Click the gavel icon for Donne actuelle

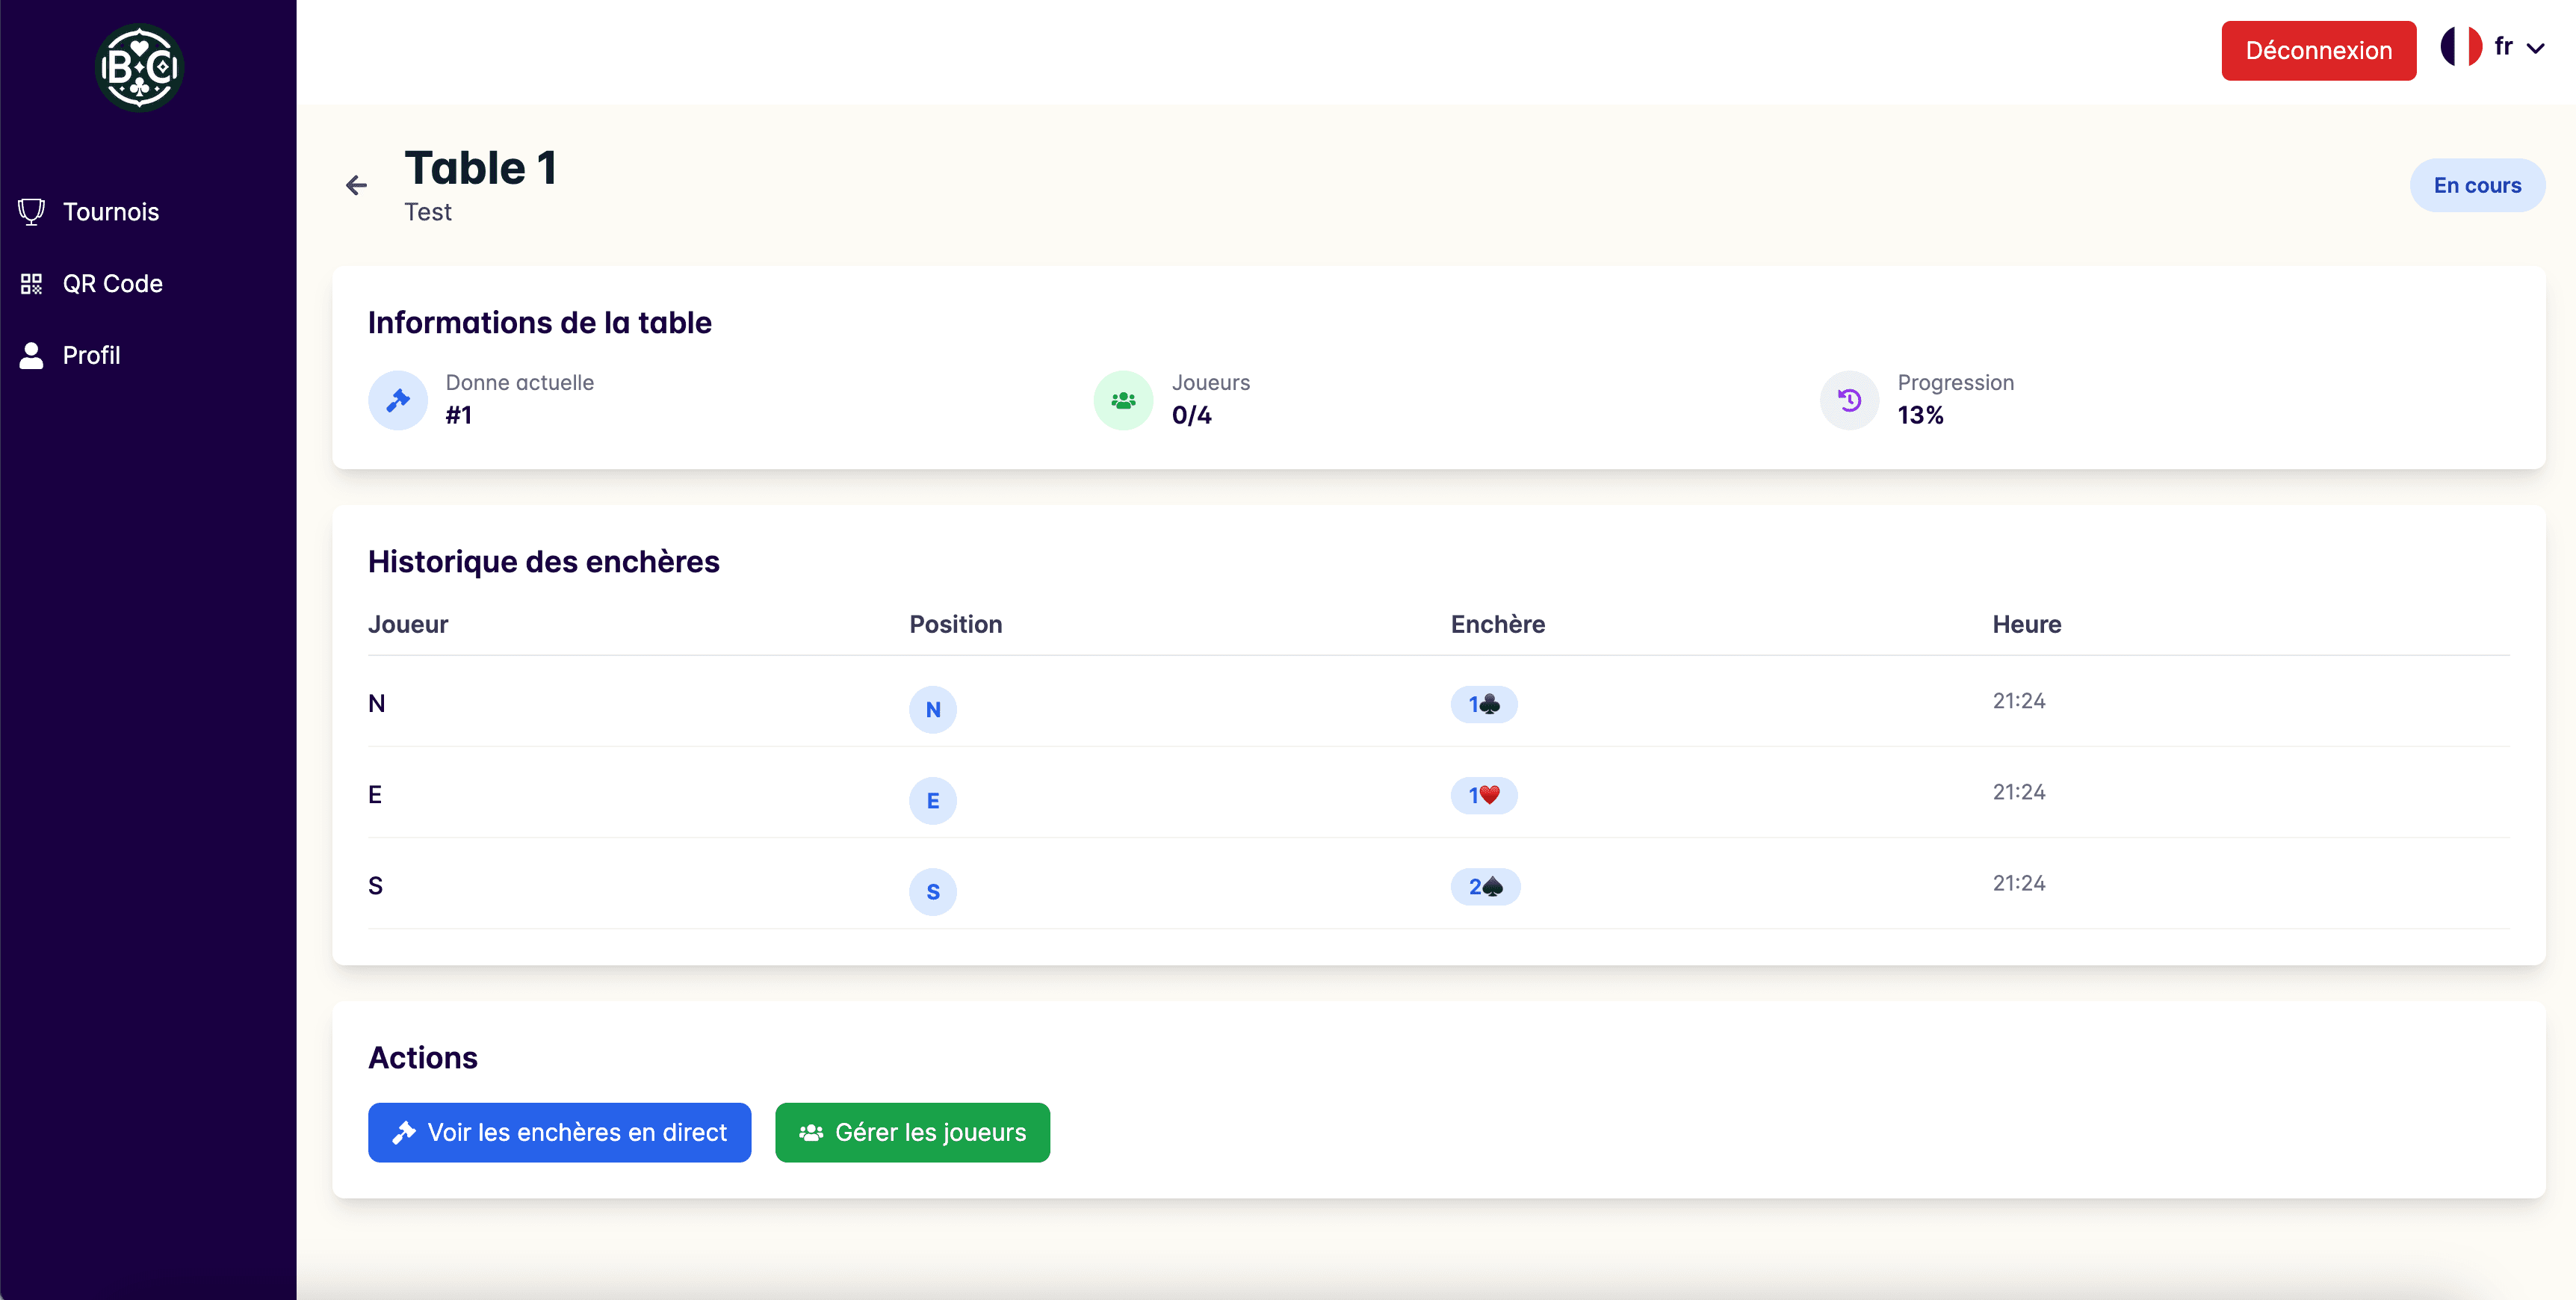pos(398,400)
